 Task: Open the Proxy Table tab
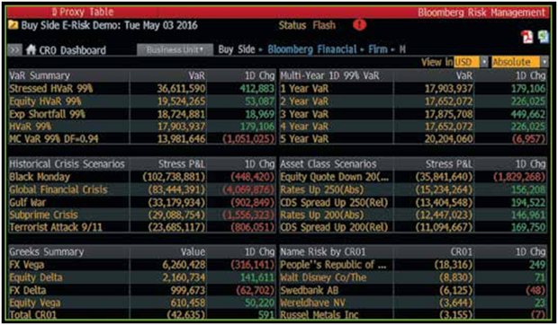point(83,12)
